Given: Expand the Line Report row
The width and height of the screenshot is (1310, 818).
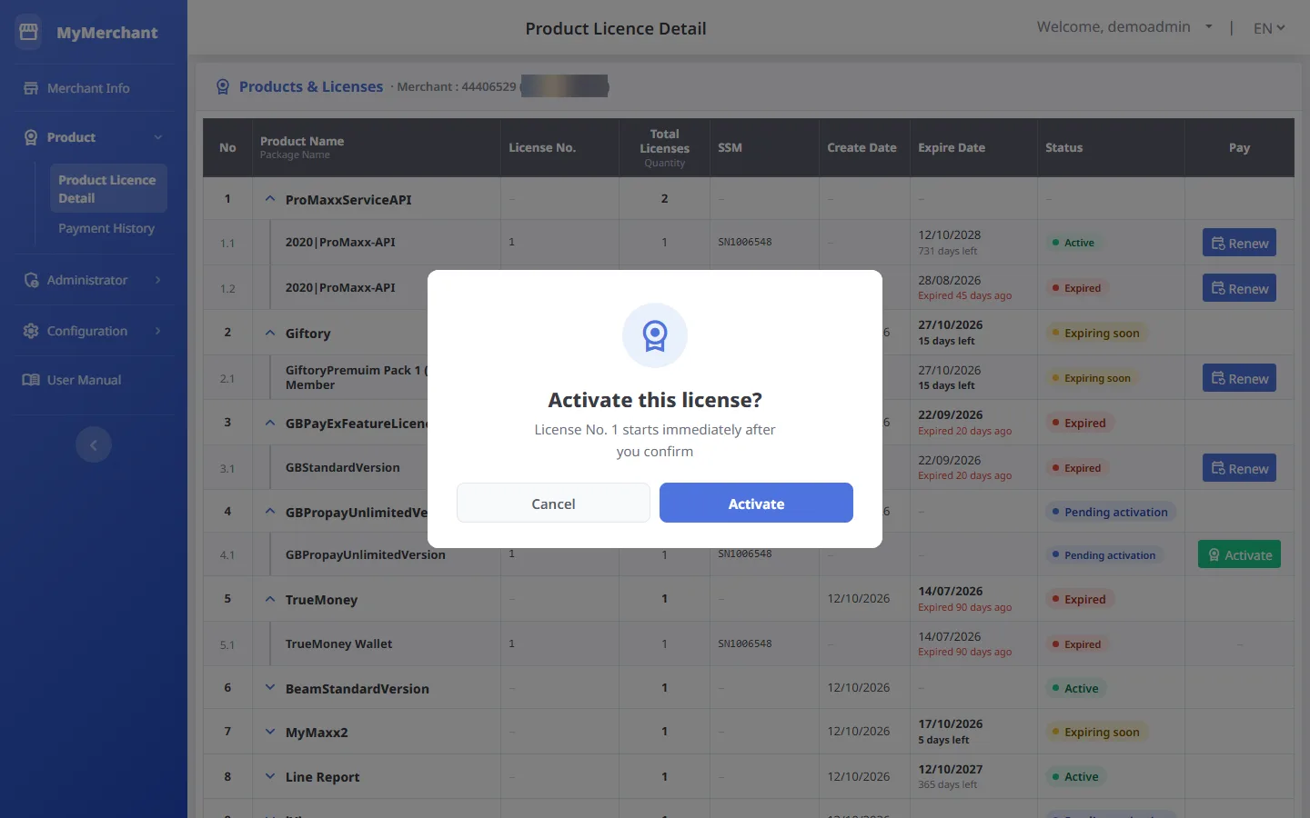Looking at the screenshot, I should (x=270, y=776).
